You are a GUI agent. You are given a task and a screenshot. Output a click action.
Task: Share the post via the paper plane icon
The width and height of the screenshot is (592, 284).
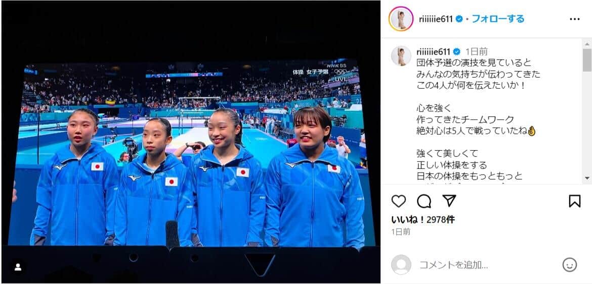point(449,201)
